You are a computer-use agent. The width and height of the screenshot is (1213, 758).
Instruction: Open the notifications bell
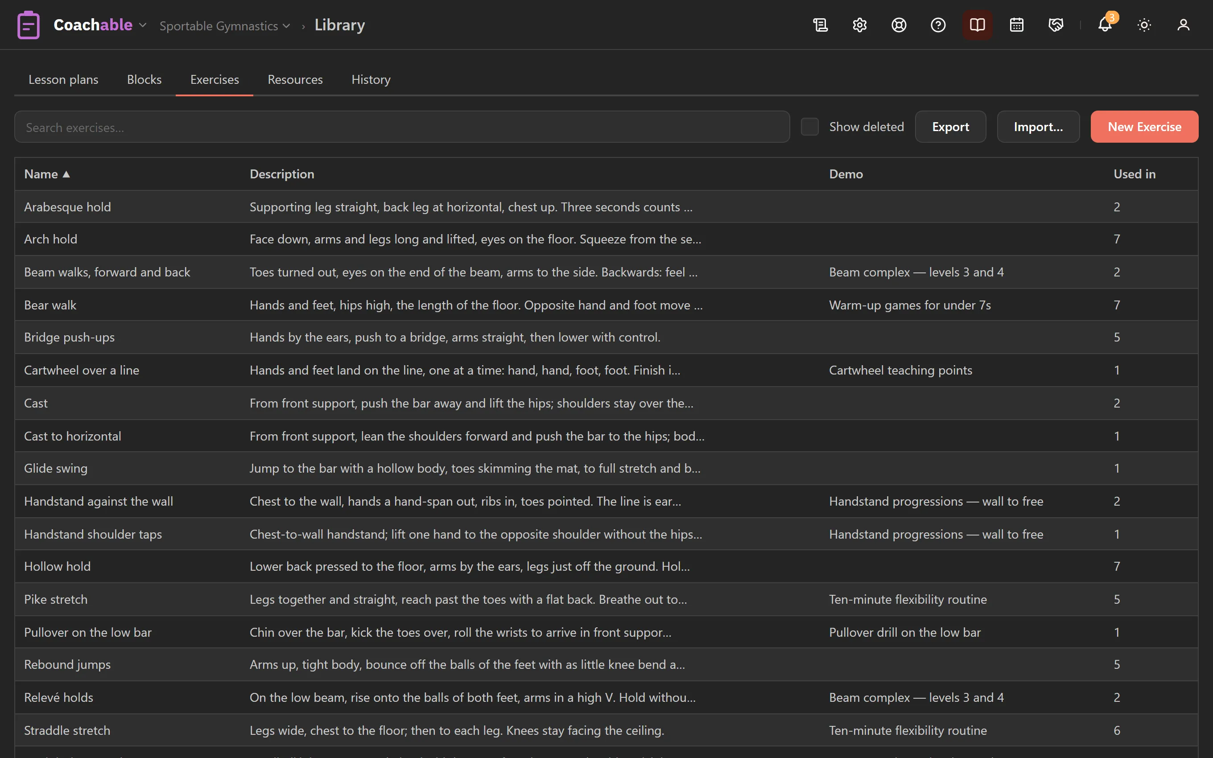point(1105,25)
